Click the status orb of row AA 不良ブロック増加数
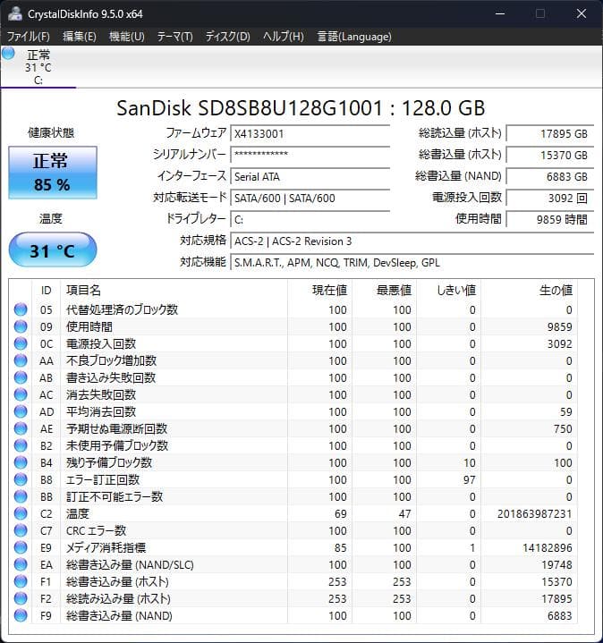This screenshot has width=603, height=643. click(x=21, y=360)
